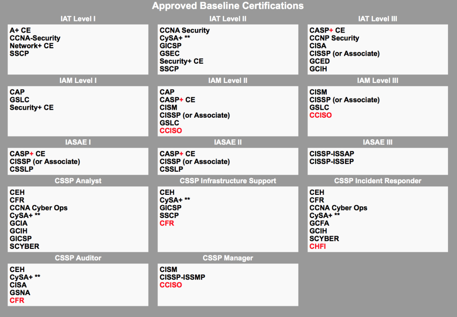Screen dimensions: 457x317
Task: Select the red CFR under CSSP Infrastructure Support
Action: tap(166, 223)
